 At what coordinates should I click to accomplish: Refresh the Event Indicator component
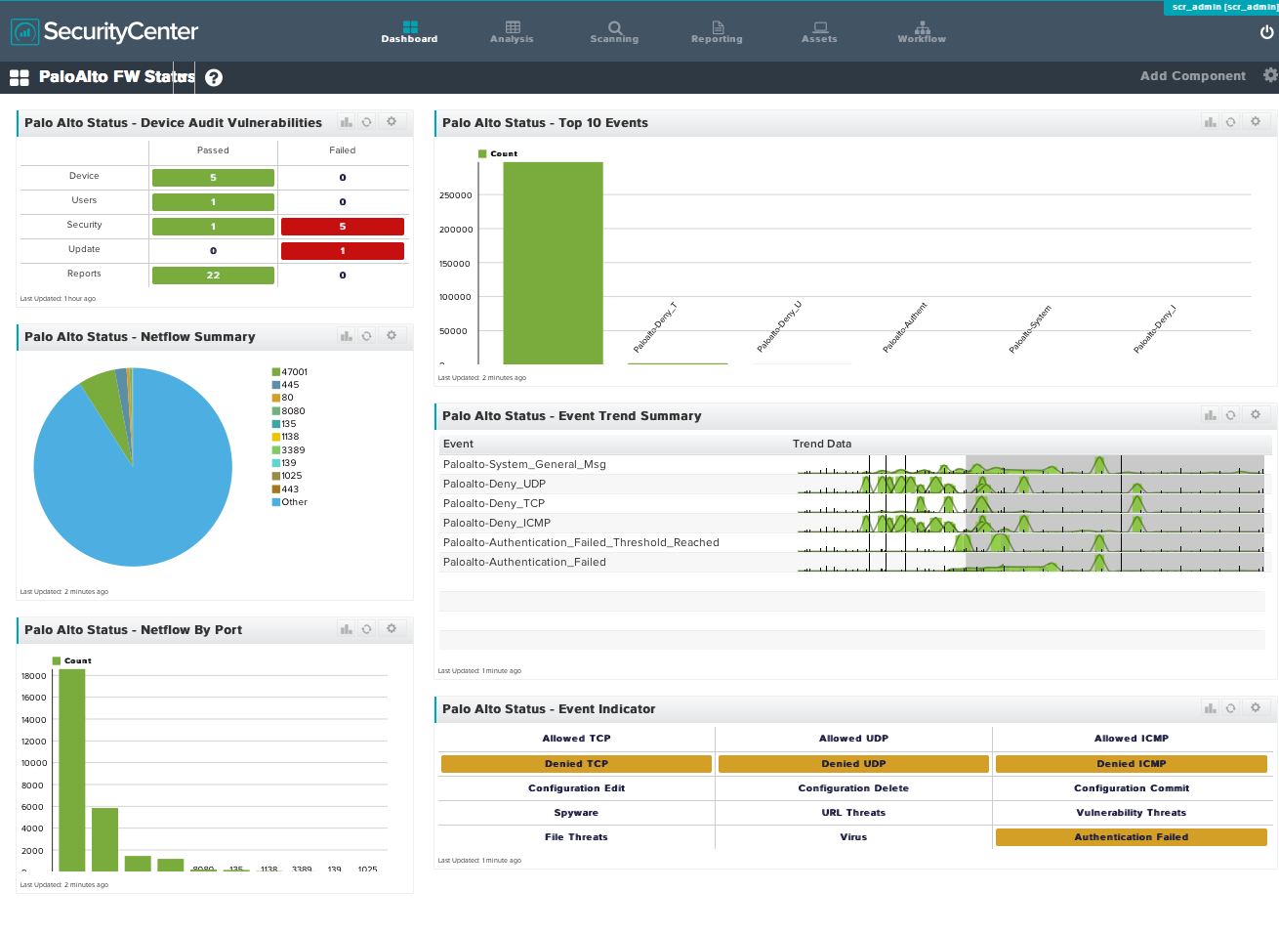[1230, 708]
